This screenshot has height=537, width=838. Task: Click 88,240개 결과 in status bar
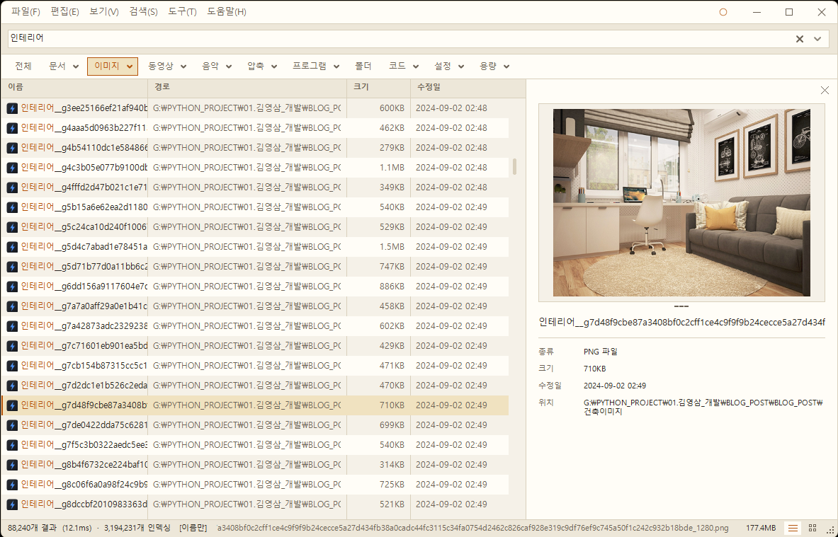tap(32, 528)
